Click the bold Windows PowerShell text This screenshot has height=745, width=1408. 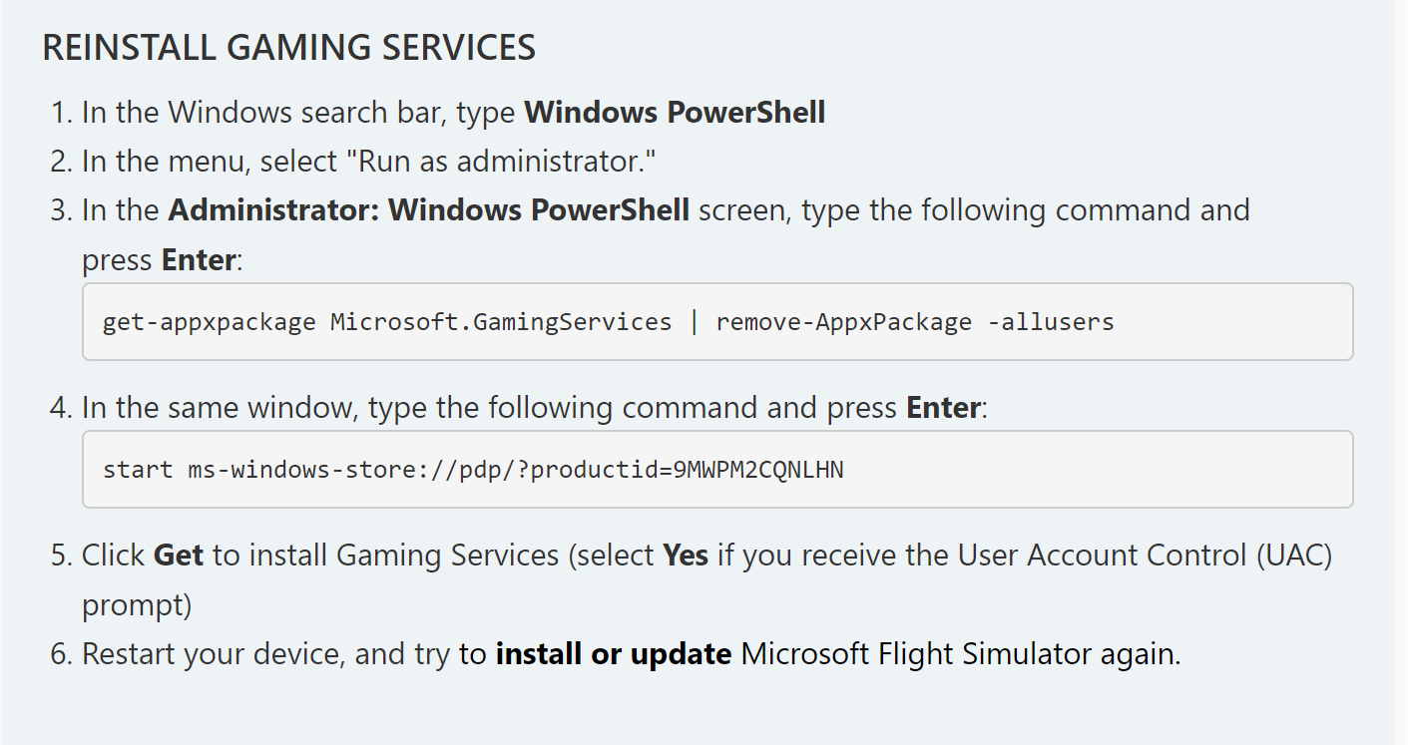[675, 112]
